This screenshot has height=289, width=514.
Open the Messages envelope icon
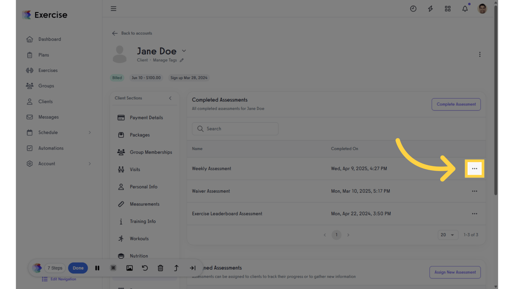29,117
